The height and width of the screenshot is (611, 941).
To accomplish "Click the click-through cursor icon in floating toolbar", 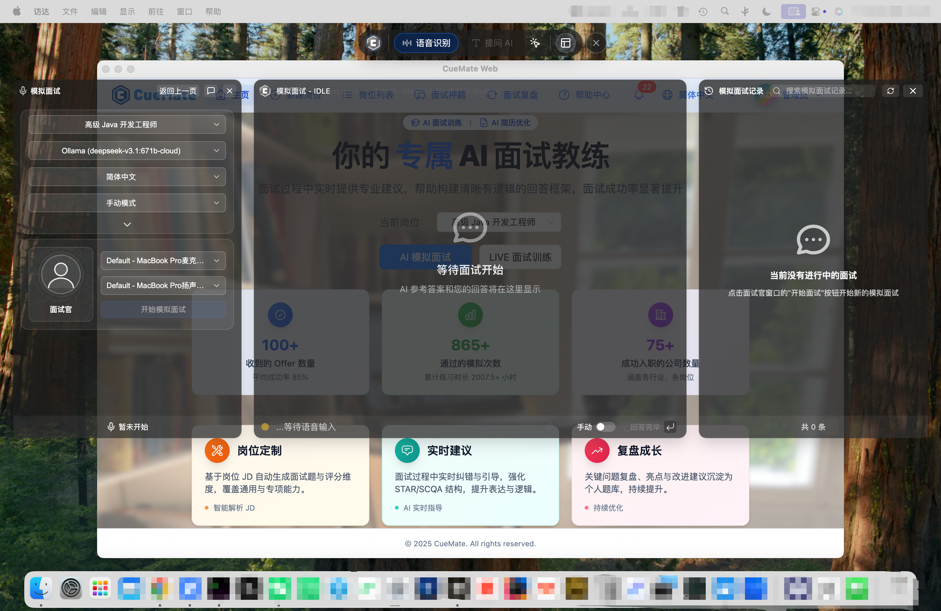I will [x=535, y=43].
